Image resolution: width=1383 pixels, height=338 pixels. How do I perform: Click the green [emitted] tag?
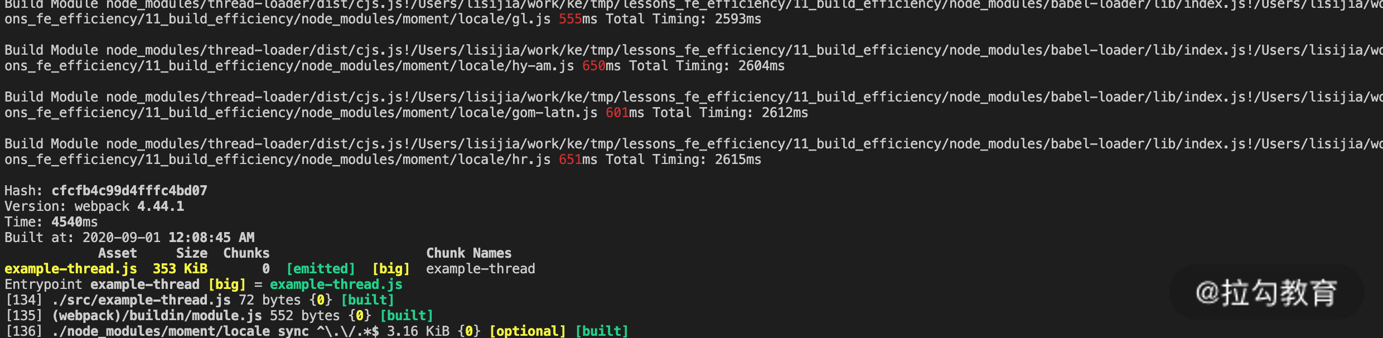[321, 269]
